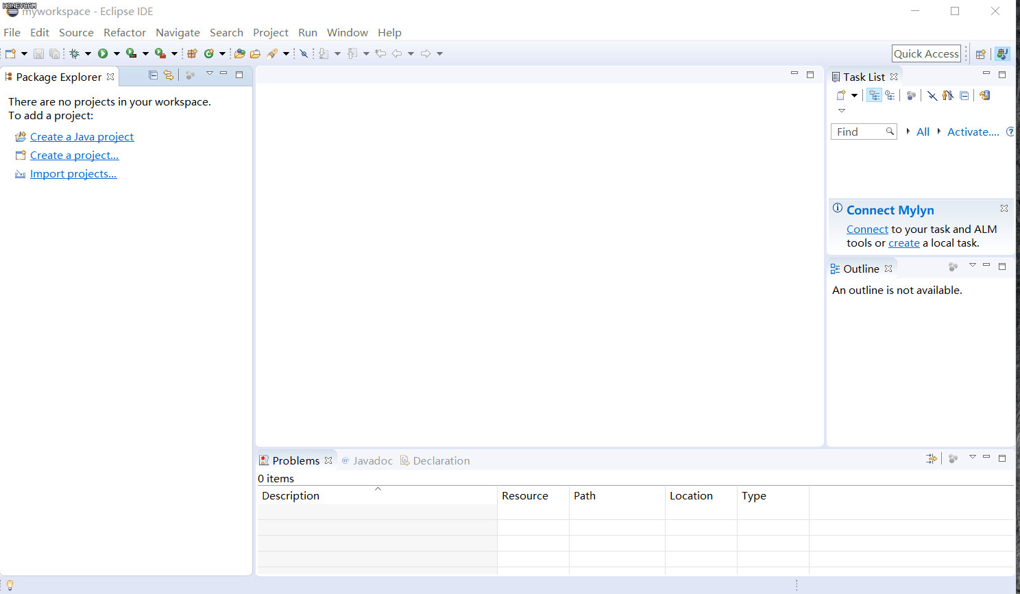Image resolution: width=1020 pixels, height=594 pixels.
Task: Click the Next Annotation toolbar icon
Action: [324, 53]
